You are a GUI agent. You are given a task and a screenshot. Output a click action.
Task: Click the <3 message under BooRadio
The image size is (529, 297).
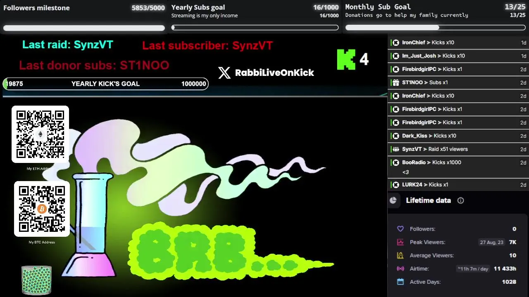tap(405, 172)
